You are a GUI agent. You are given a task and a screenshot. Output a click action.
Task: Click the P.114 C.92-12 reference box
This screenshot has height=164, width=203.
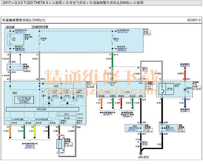click(x=149, y=130)
